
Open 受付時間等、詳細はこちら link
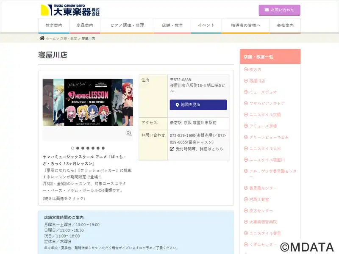click(200, 149)
